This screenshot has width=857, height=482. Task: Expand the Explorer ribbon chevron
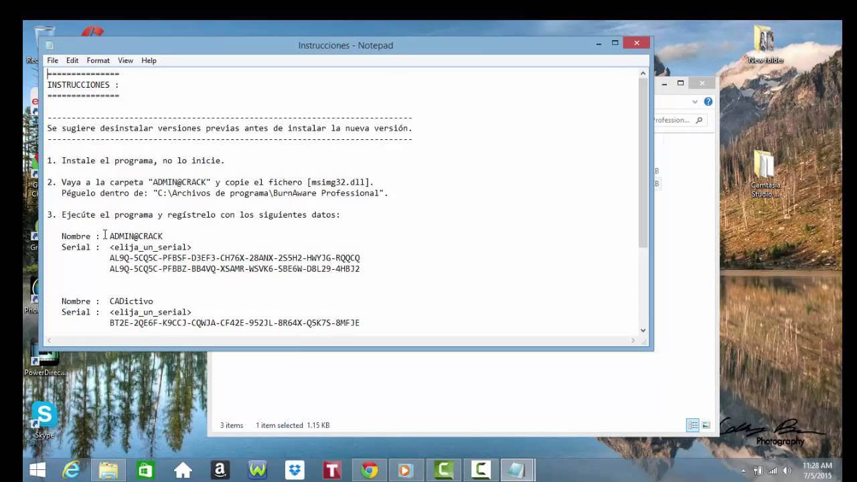[x=695, y=102]
